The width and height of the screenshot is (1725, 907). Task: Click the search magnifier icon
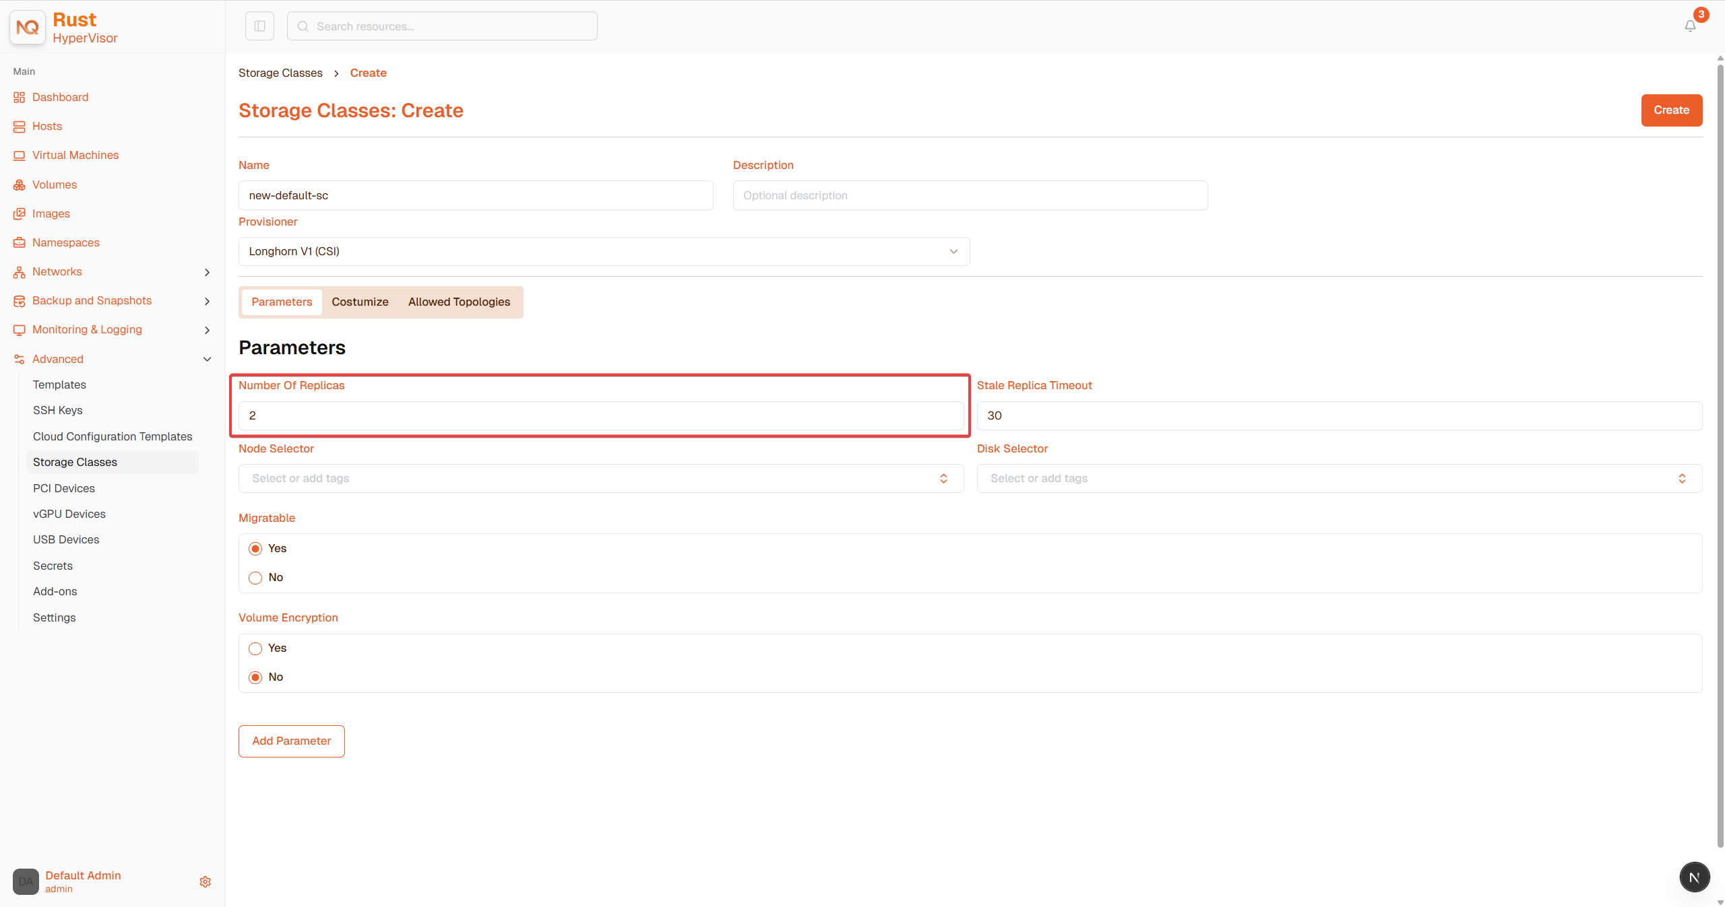(x=303, y=26)
